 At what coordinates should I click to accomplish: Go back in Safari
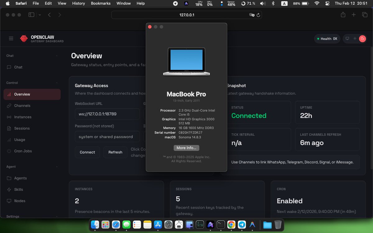click(x=49, y=15)
